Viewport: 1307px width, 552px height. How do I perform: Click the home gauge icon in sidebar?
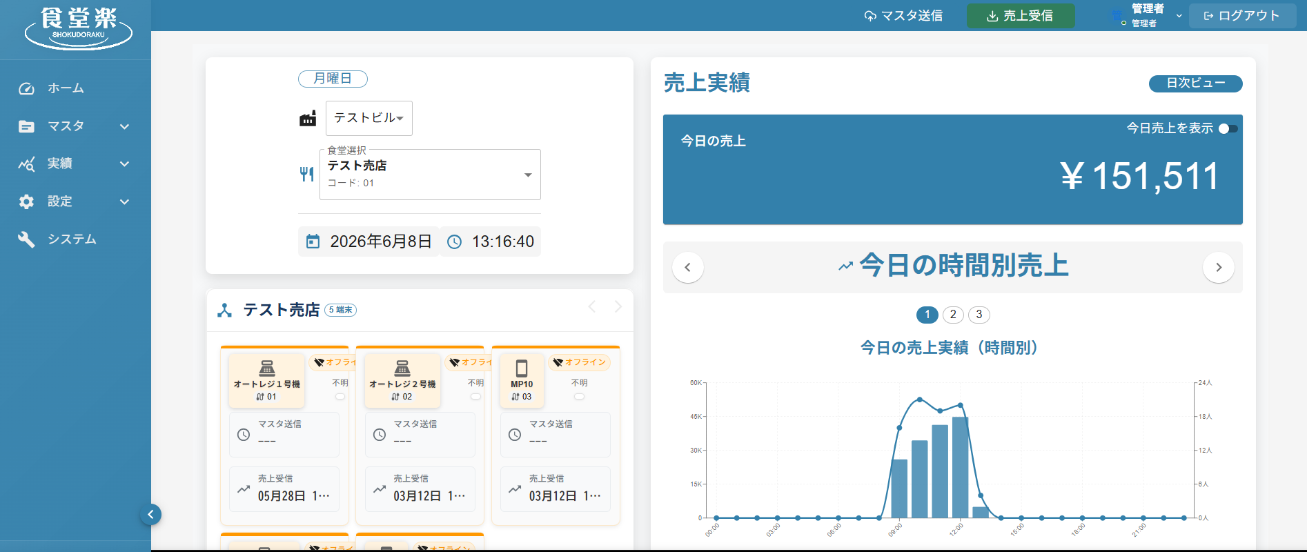[x=26, y=88]
